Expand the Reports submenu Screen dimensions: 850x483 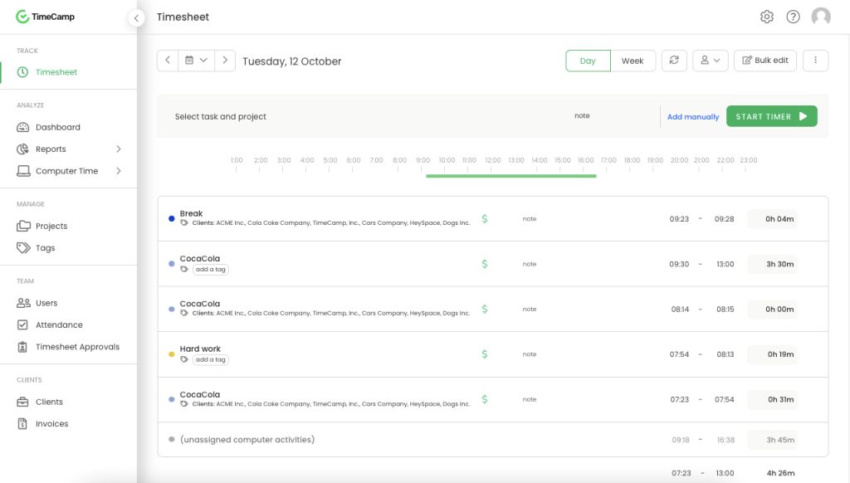pos(118,149)
